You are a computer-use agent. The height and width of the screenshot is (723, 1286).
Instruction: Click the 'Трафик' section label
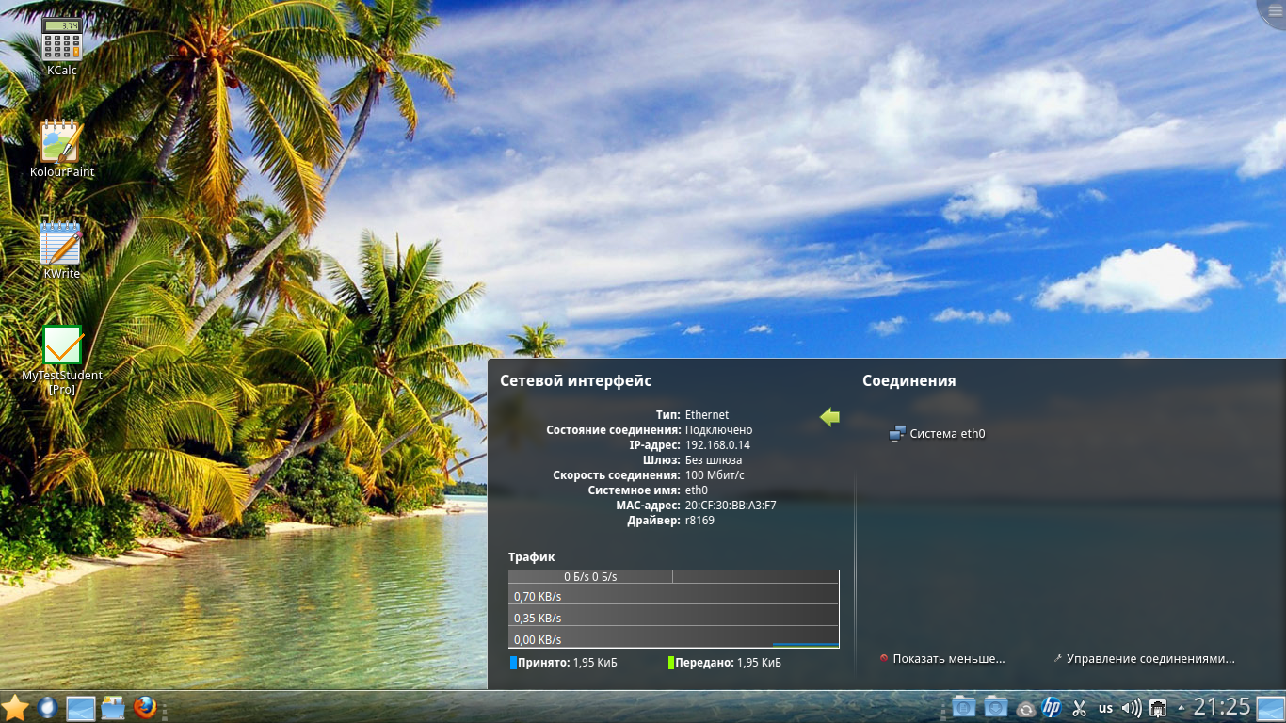tap(532, 557)
